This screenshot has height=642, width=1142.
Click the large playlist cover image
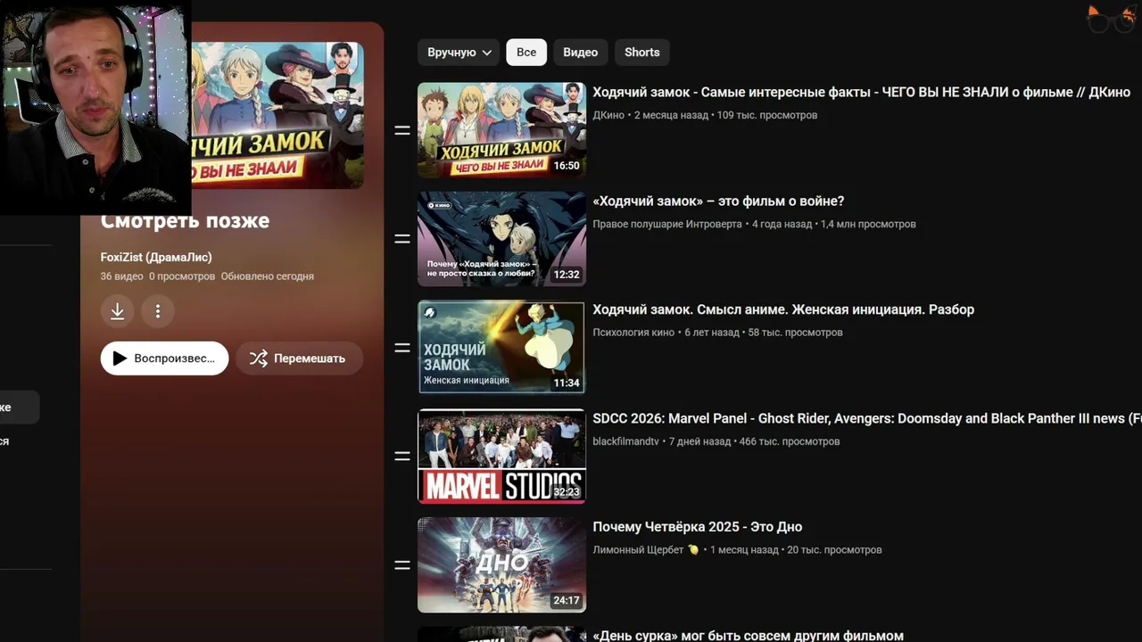point(277,115)
